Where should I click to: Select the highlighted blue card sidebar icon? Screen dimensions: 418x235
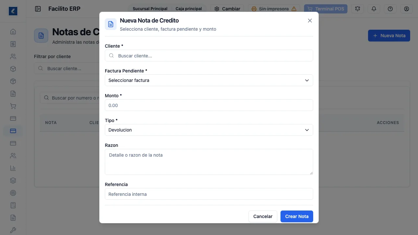point(13,131)
